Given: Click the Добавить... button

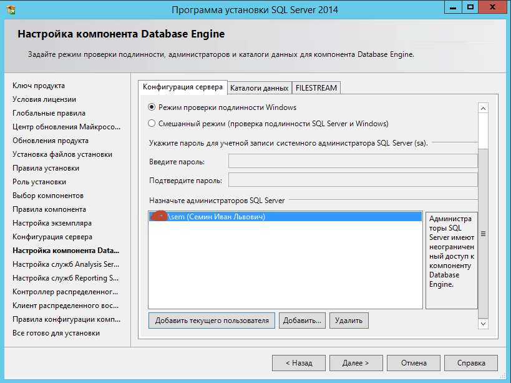Looking at the screenshot, I should tap(302, 321).
